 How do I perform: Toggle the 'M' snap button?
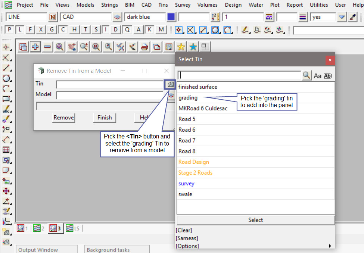click(x=161, y=30)
